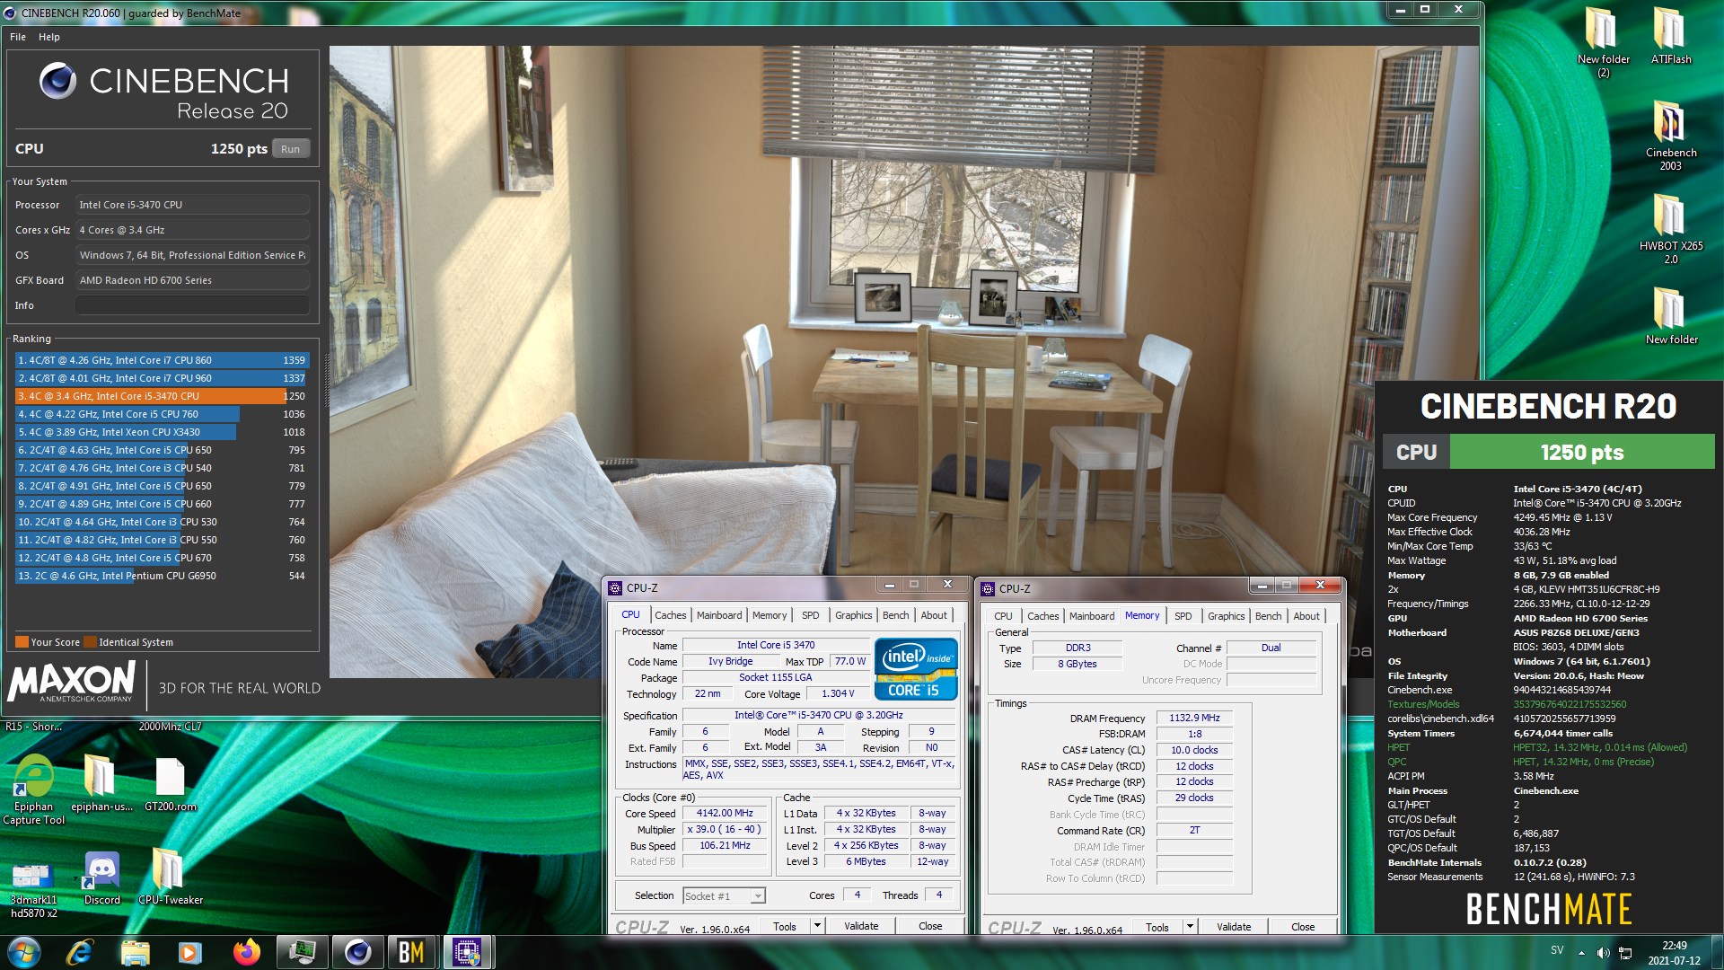Open the New folder icon on desktop
Screen dimensions: 1724x970
click(1670, 316)
